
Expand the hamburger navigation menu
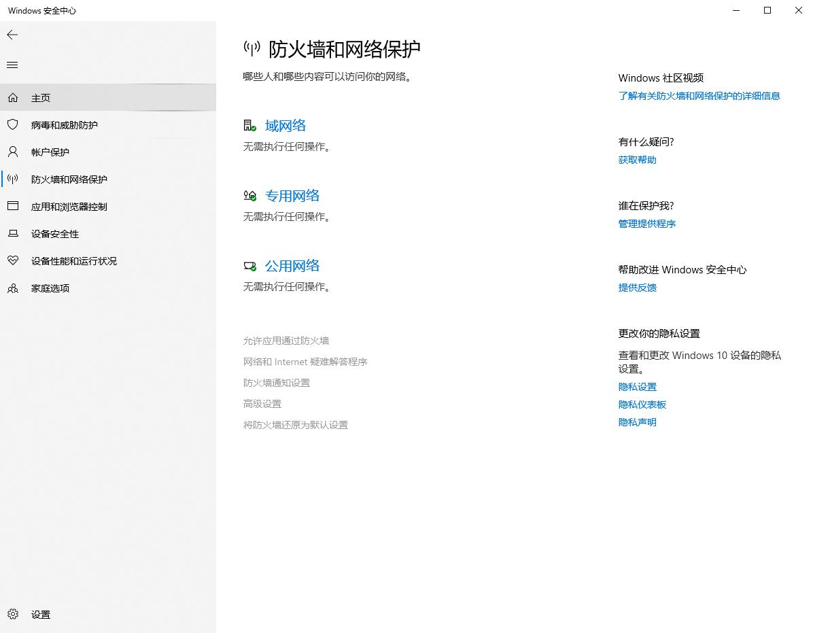pos(12,65)
